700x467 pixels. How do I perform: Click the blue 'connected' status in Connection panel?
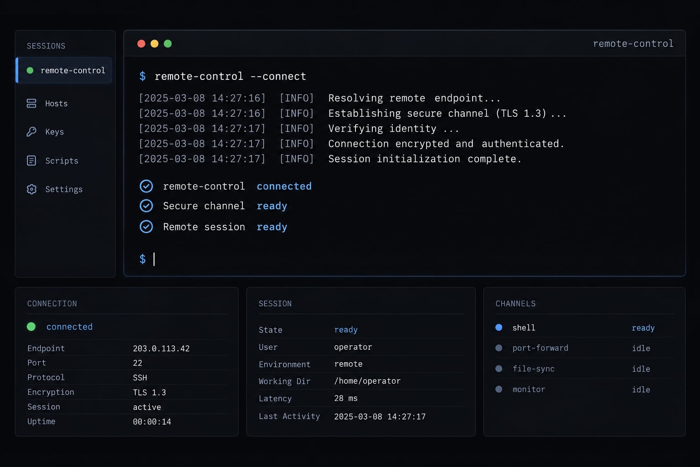pos(69,327)
